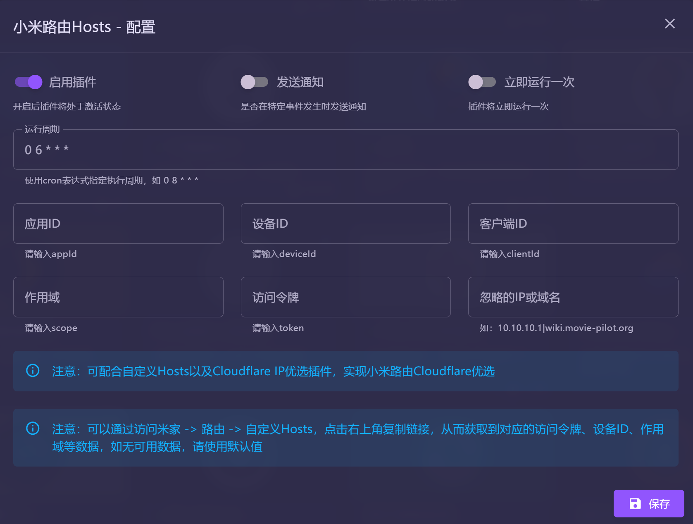Click the 立即运行一次 label text

pos(539,82)
